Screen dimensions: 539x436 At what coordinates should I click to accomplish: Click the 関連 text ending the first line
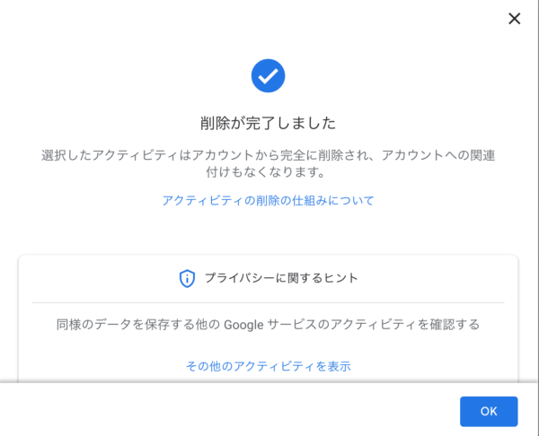point(482,155)
